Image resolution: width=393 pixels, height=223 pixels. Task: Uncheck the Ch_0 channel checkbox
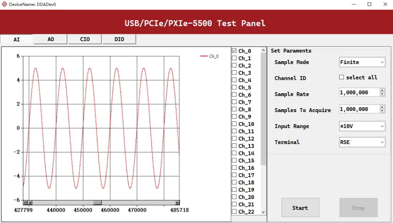click(x=234, y=51)
